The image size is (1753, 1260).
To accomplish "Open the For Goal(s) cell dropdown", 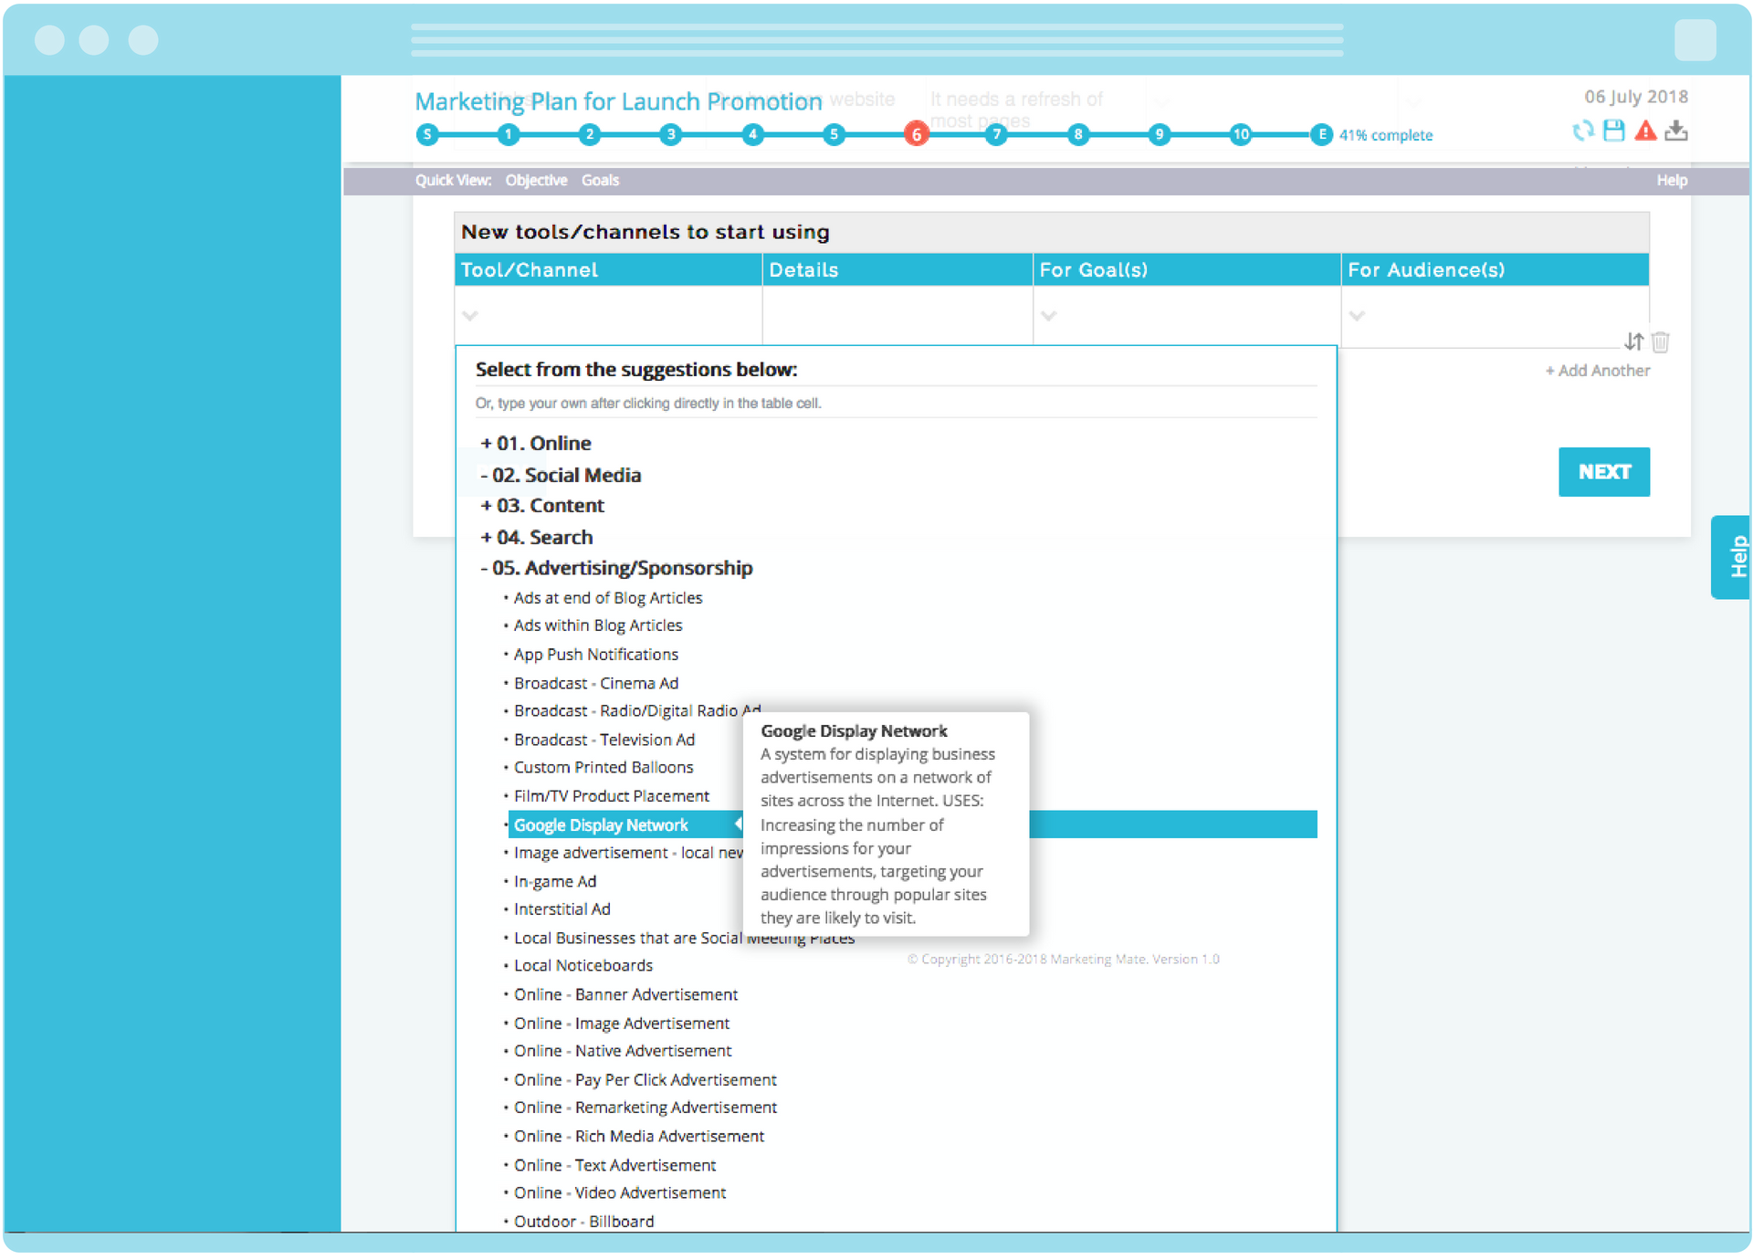I will pos(1049,316).
